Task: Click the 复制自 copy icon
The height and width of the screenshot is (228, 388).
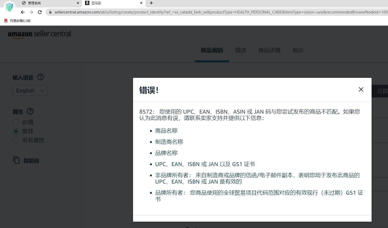Action: 16,160
